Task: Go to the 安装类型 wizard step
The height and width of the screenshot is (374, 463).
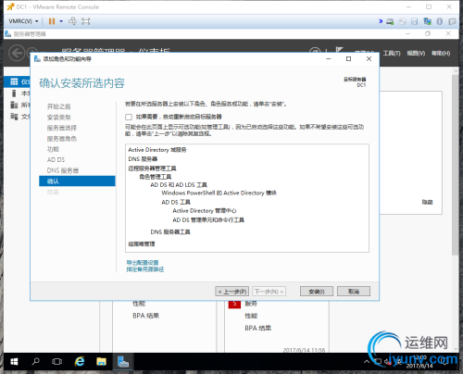Action: (x=58, y=118)
